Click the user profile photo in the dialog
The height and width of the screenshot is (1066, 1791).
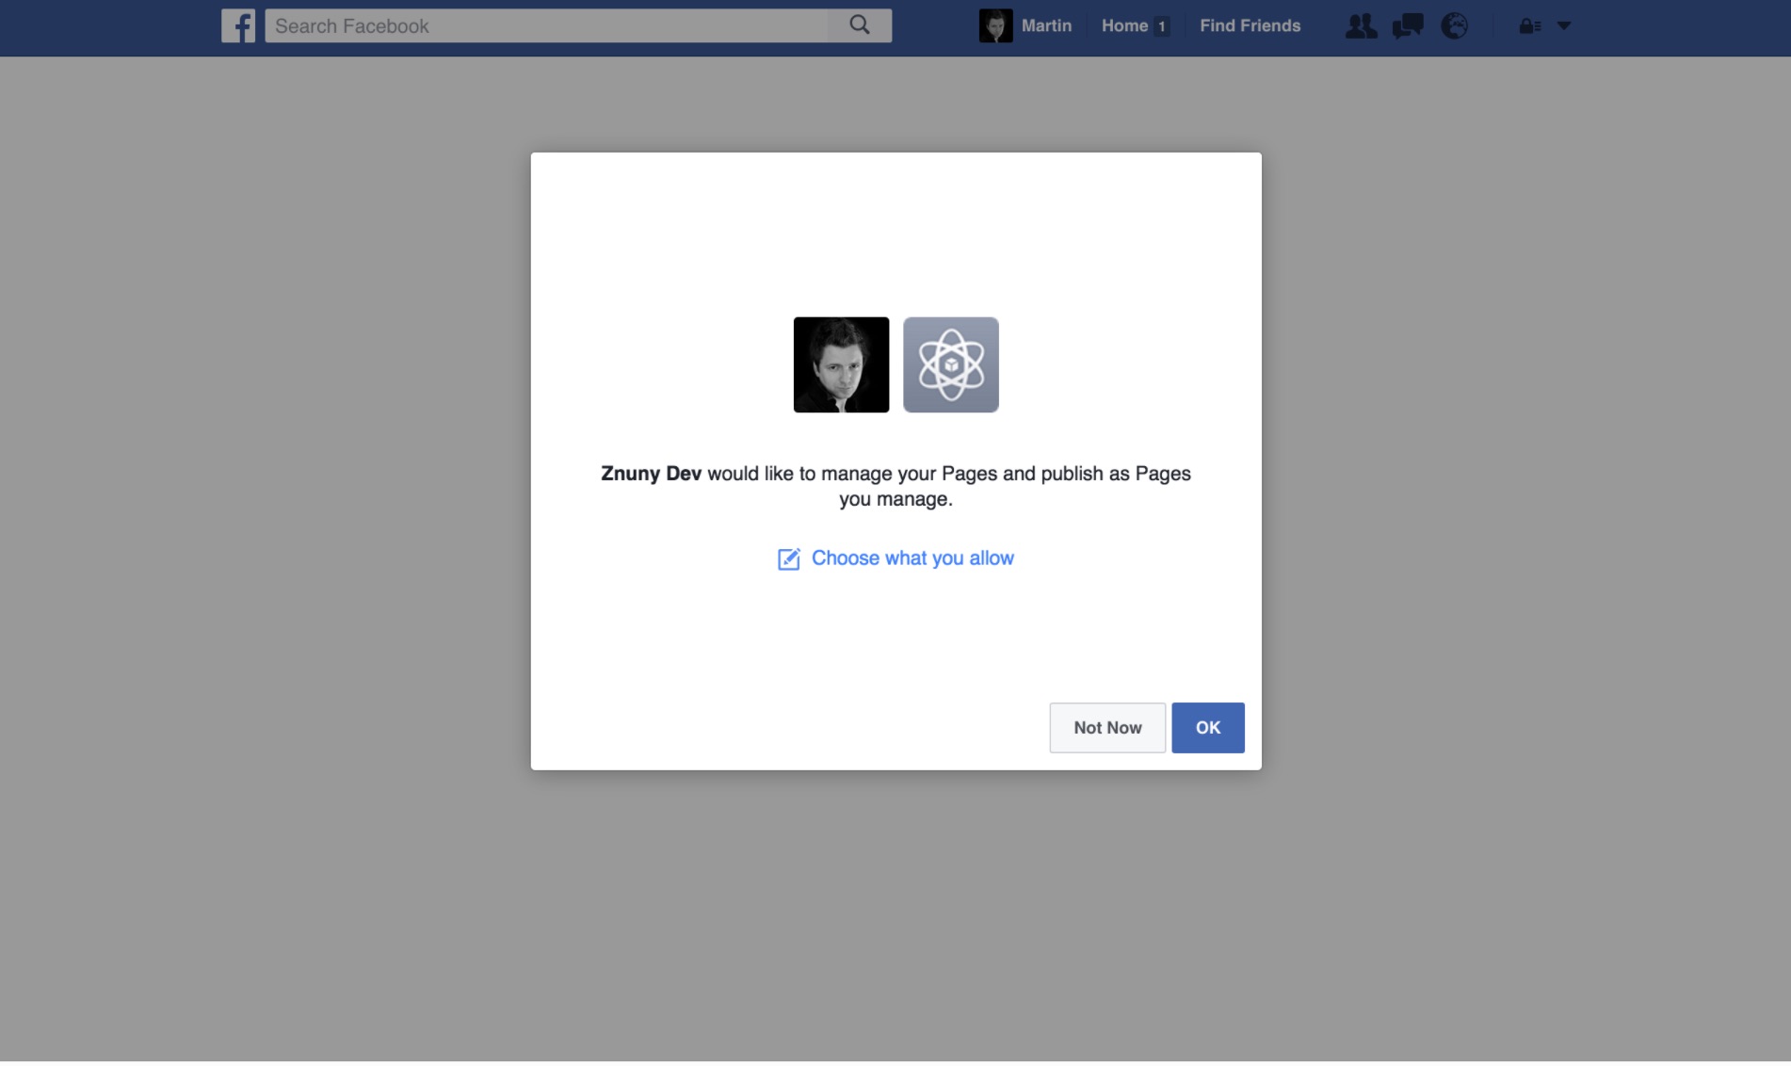point(841,364)
